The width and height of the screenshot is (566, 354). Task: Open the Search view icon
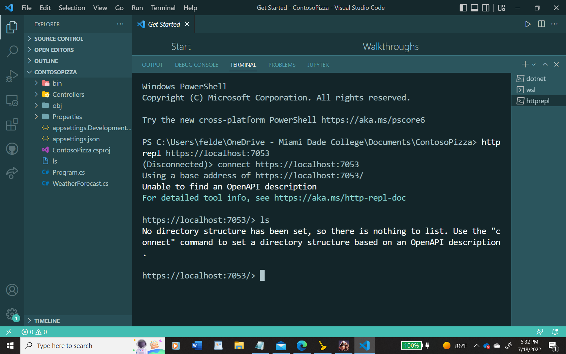(x=12, y=52)
